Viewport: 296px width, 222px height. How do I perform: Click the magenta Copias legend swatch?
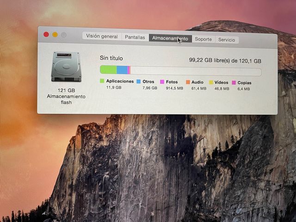point(234,83)
